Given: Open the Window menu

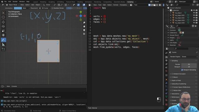Looking at the screenshot, I should 22,2.
